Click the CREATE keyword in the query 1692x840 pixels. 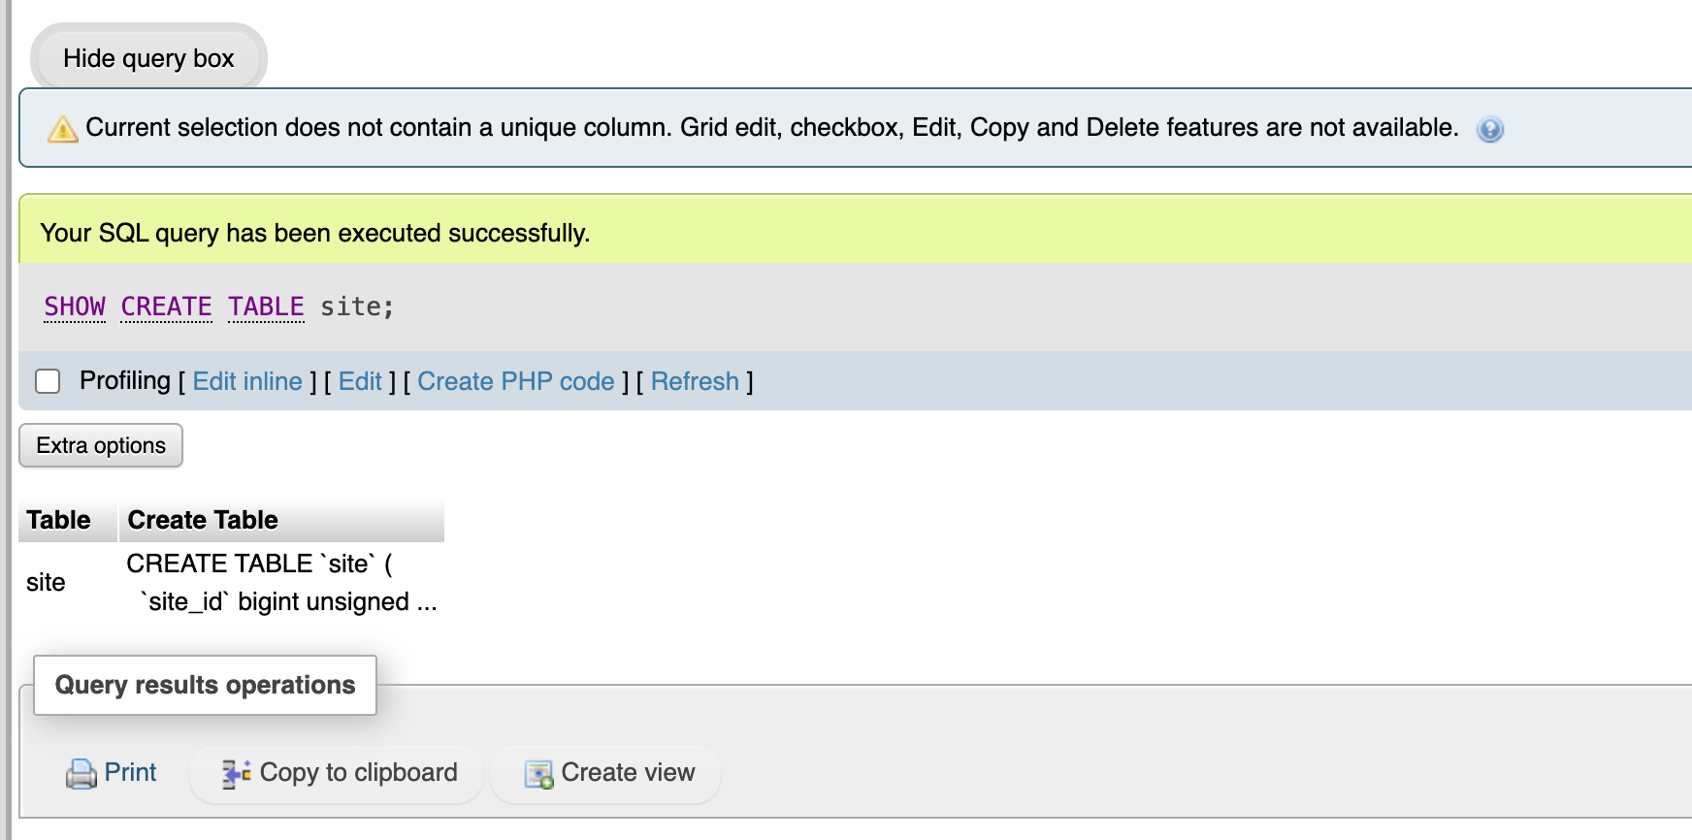[166, 307]
